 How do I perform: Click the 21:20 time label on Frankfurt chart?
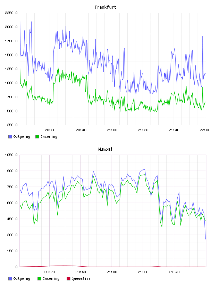pyautogui.click(x=143, y=130)
